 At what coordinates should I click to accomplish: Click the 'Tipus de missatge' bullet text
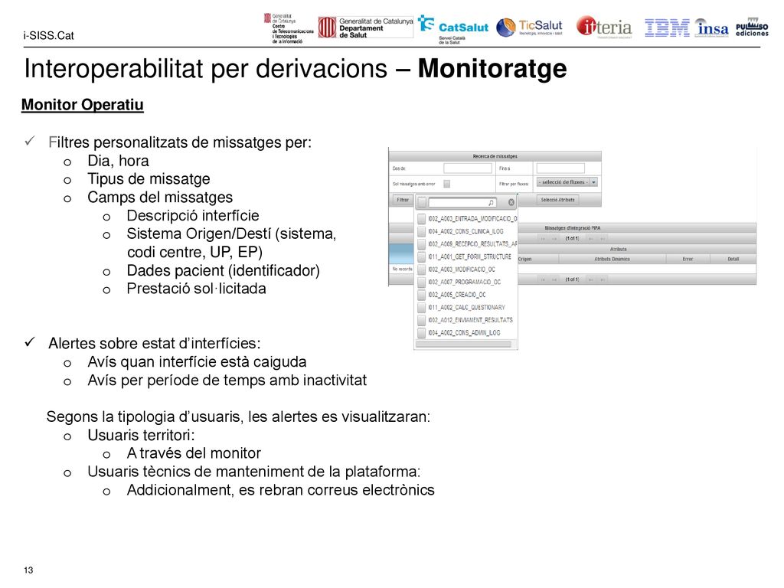point(149,179)
